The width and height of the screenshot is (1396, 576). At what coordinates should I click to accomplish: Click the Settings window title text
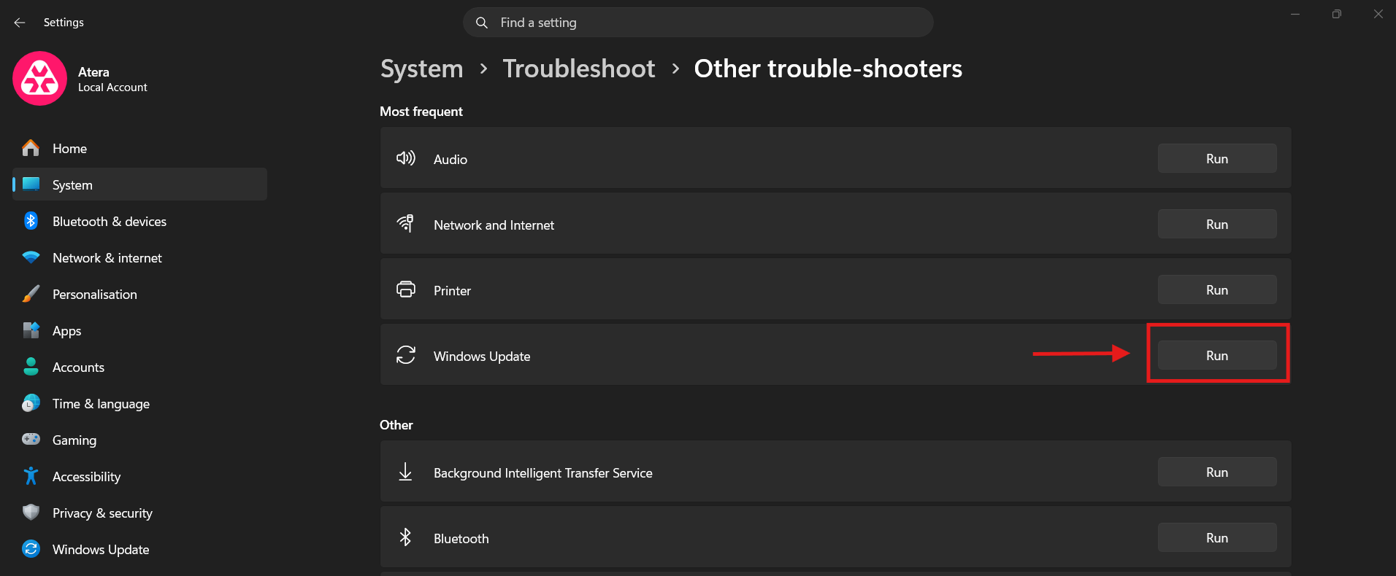64,23
